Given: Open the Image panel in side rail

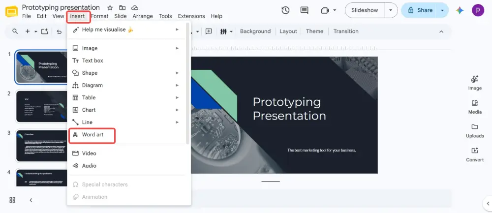Looking at the screenshot, I should (475, 83).
